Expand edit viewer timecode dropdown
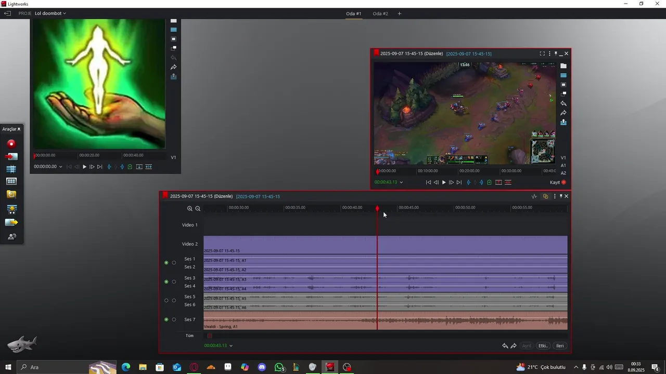This screenshot has height=374, width=666. (401, 182)
